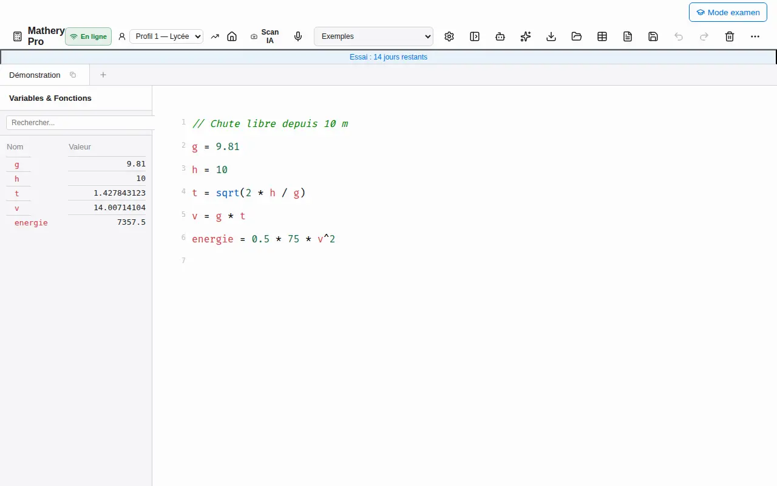
Task: Click the Rechercher search field
Action: point(81,122)
